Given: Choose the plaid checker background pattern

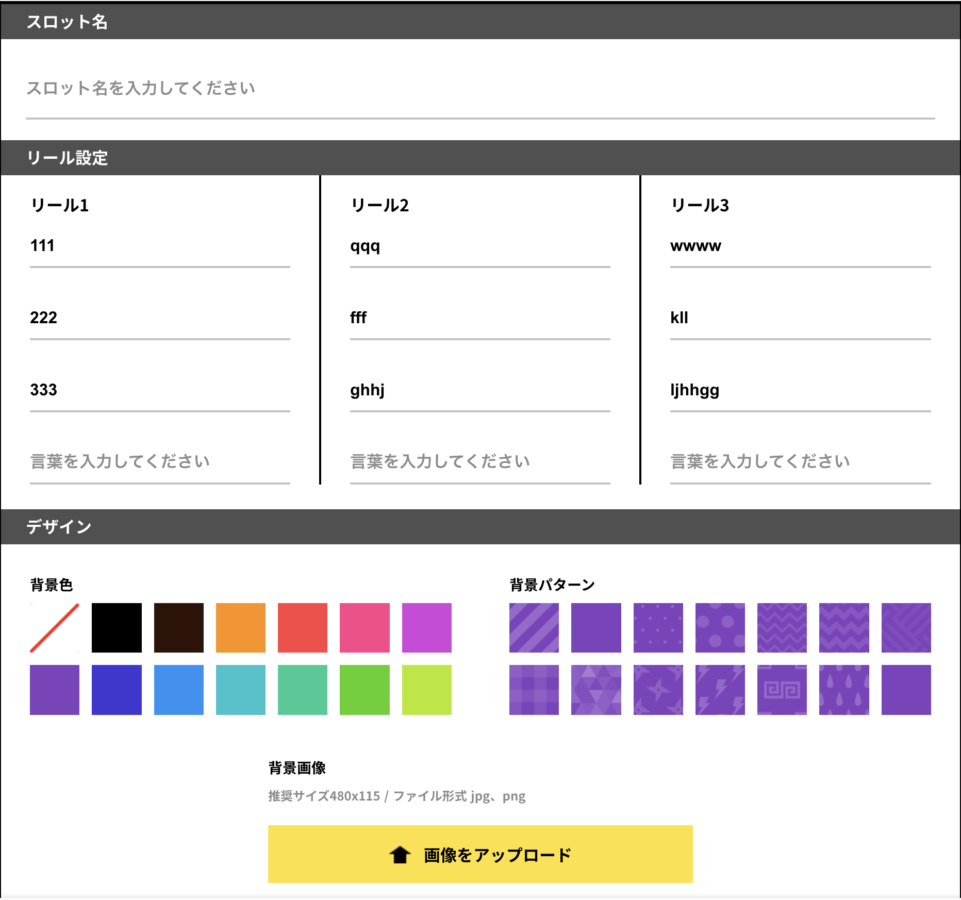Looking at the screenshot, I should (x=534, y=690).
